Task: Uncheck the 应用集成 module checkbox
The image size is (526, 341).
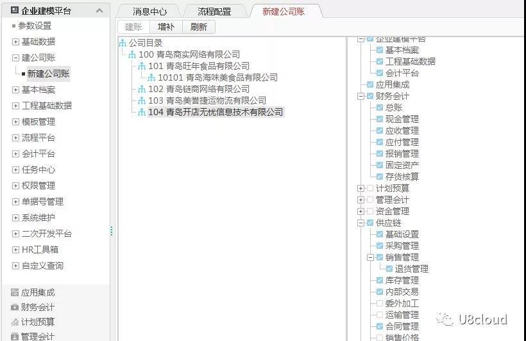Action: click(x=370, y=84)
